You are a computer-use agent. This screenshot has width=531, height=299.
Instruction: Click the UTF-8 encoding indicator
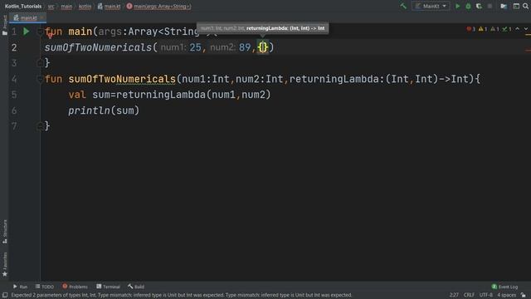tap(485, 295)
